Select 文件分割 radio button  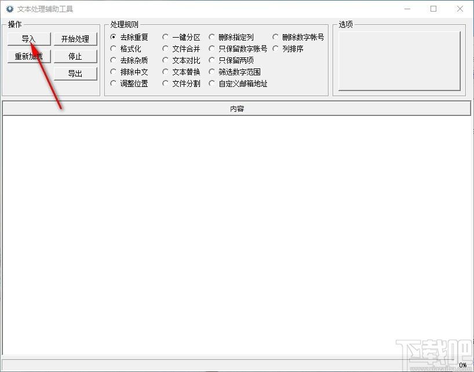point(181,83)
